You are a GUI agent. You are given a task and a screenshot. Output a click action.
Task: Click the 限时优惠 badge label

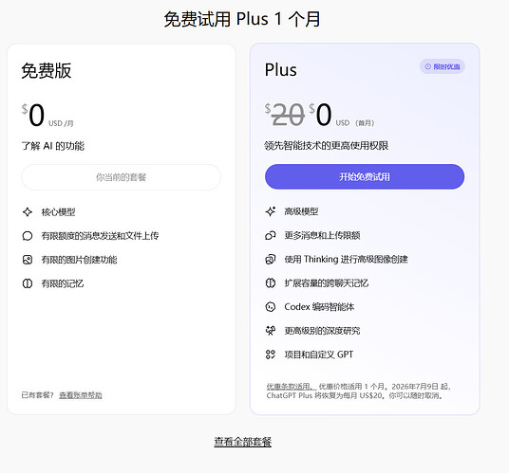tap(447, 66)
